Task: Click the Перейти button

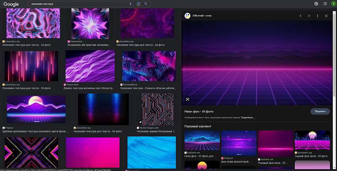Action: [320, 111]
